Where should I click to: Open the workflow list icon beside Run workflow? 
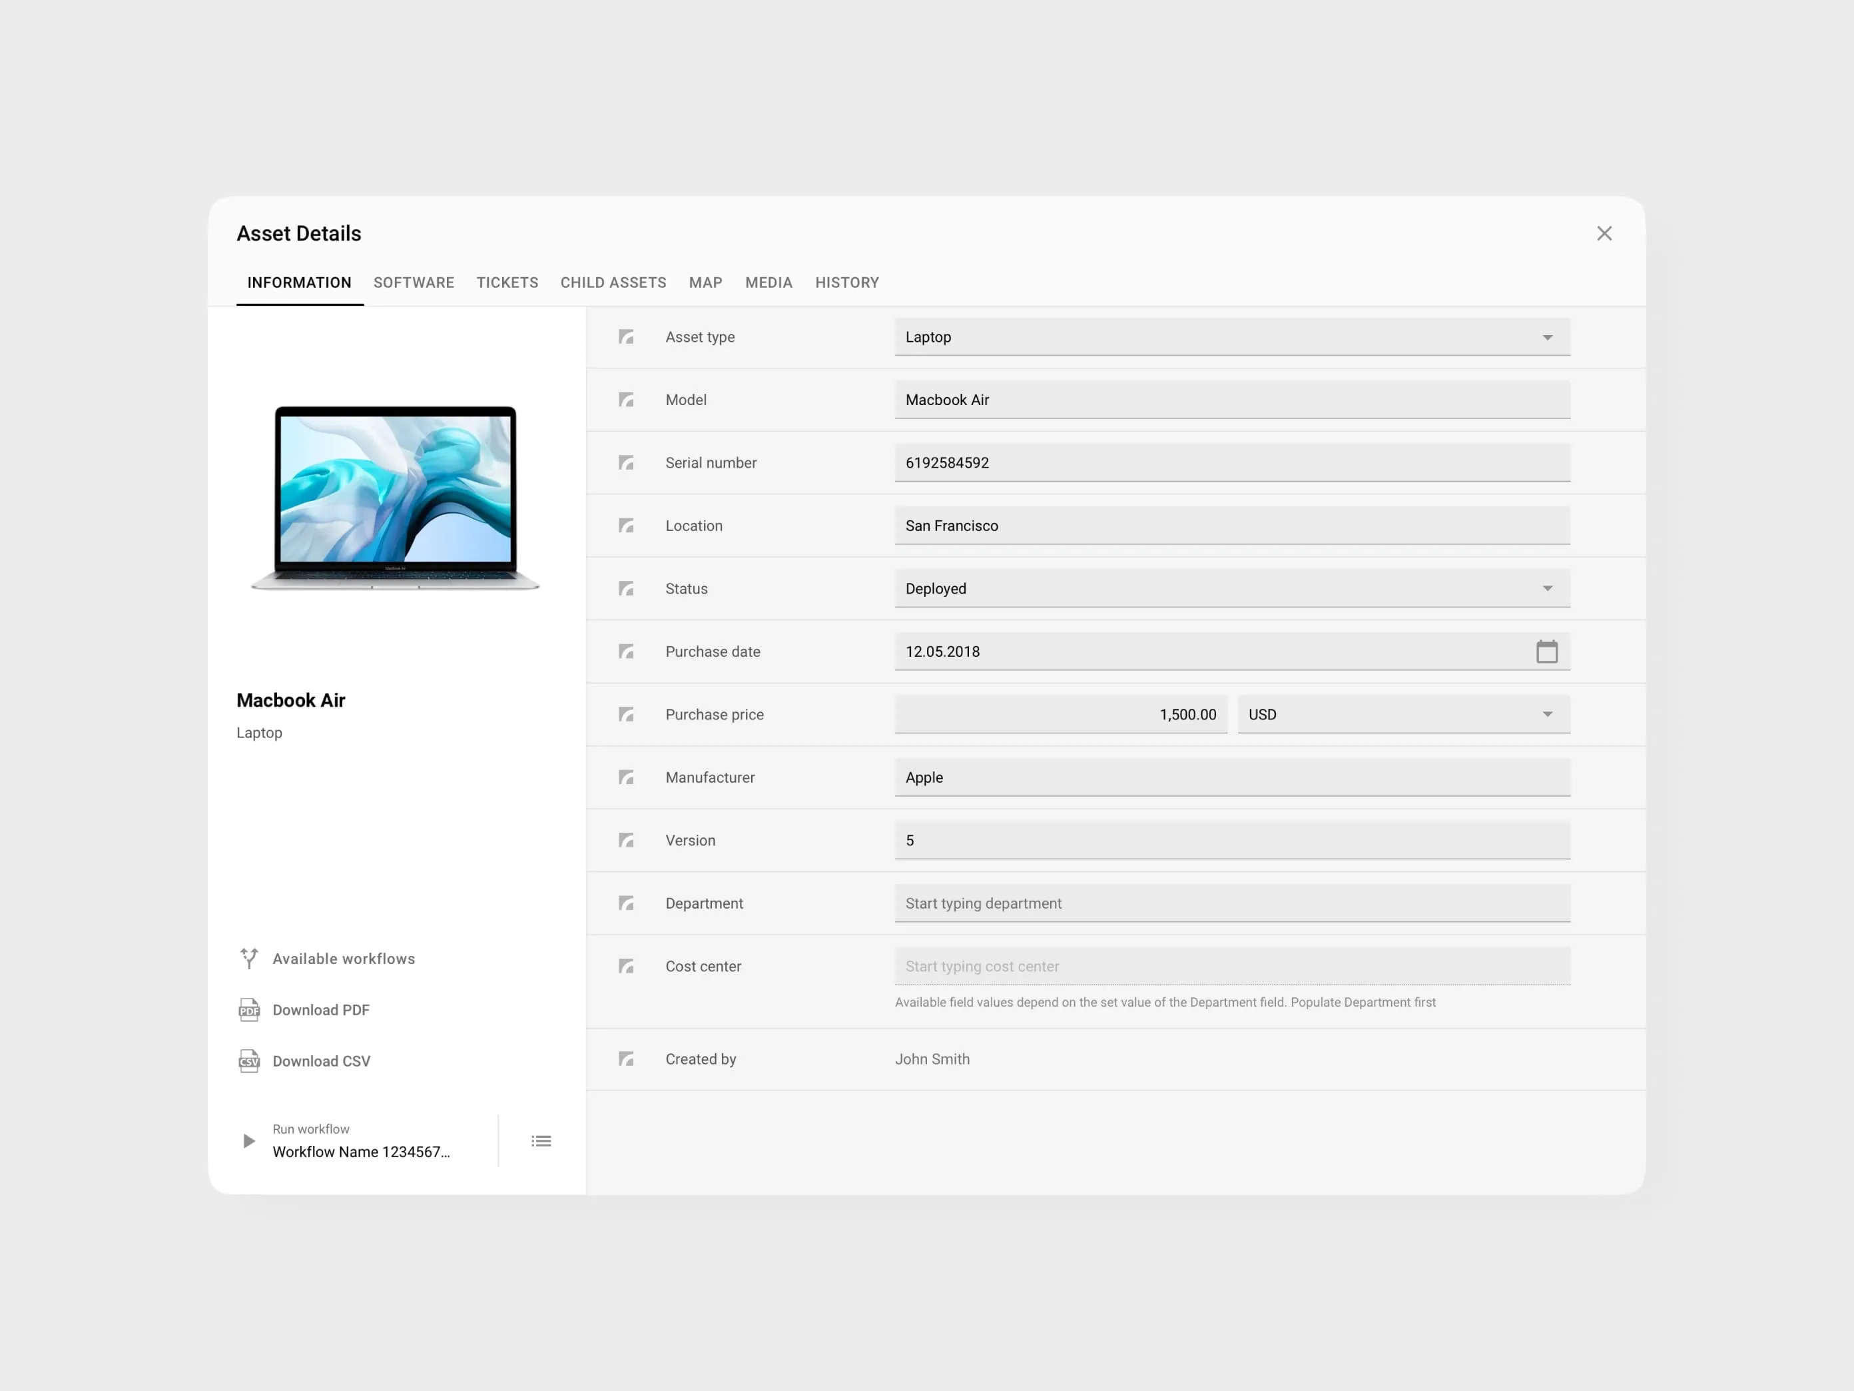pyautogui.click(x=541, y=1141)
